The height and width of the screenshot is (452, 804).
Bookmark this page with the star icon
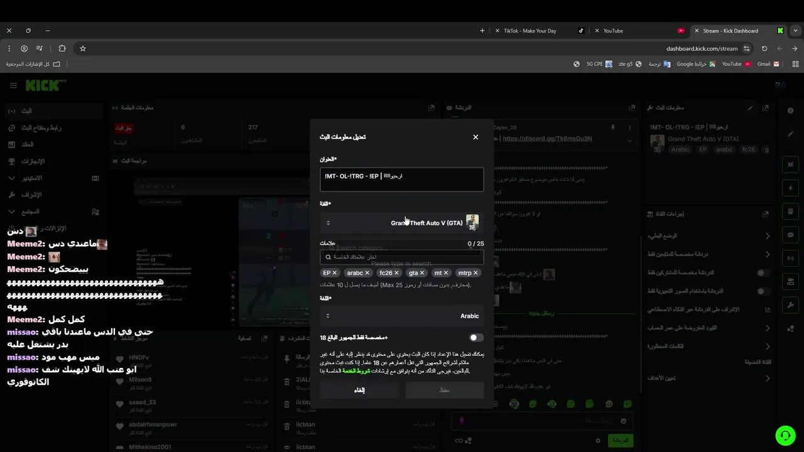pyautogui.click(x=82, y=48)
